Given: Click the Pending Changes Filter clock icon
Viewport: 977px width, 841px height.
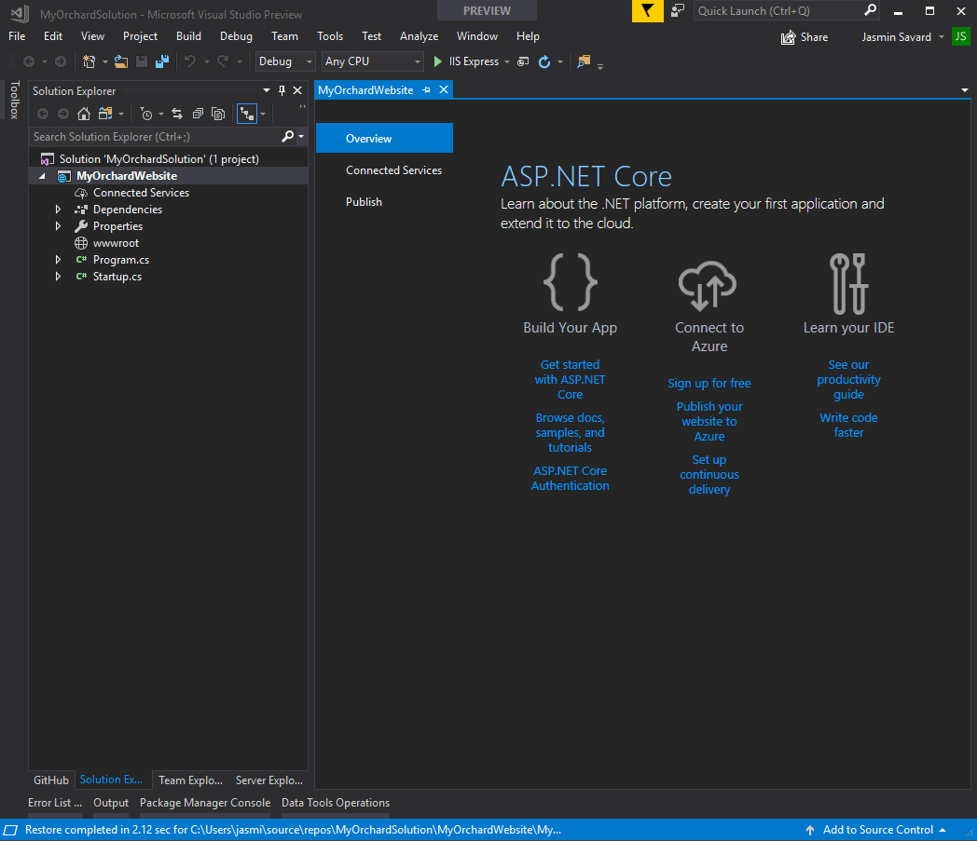Looking at the screenshot, I should 146,114.
